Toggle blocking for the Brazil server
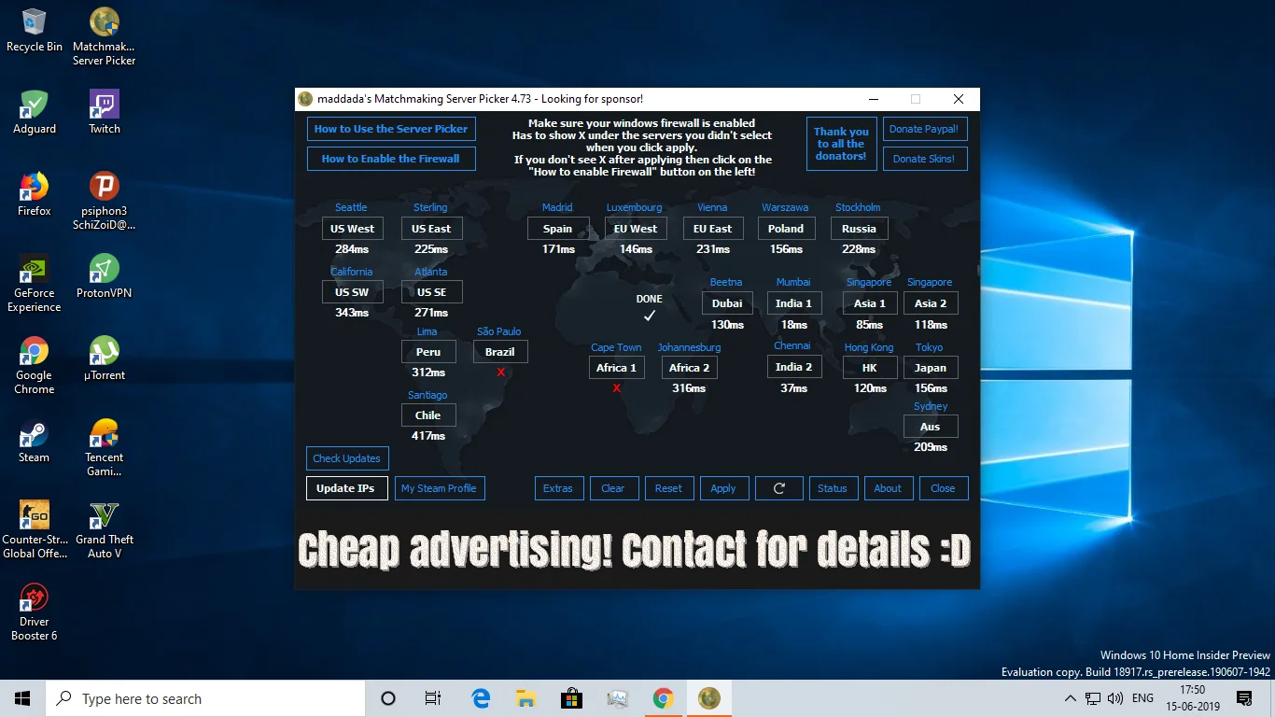The width and height of the screenshot is (1275, 717). coord(500,351)
